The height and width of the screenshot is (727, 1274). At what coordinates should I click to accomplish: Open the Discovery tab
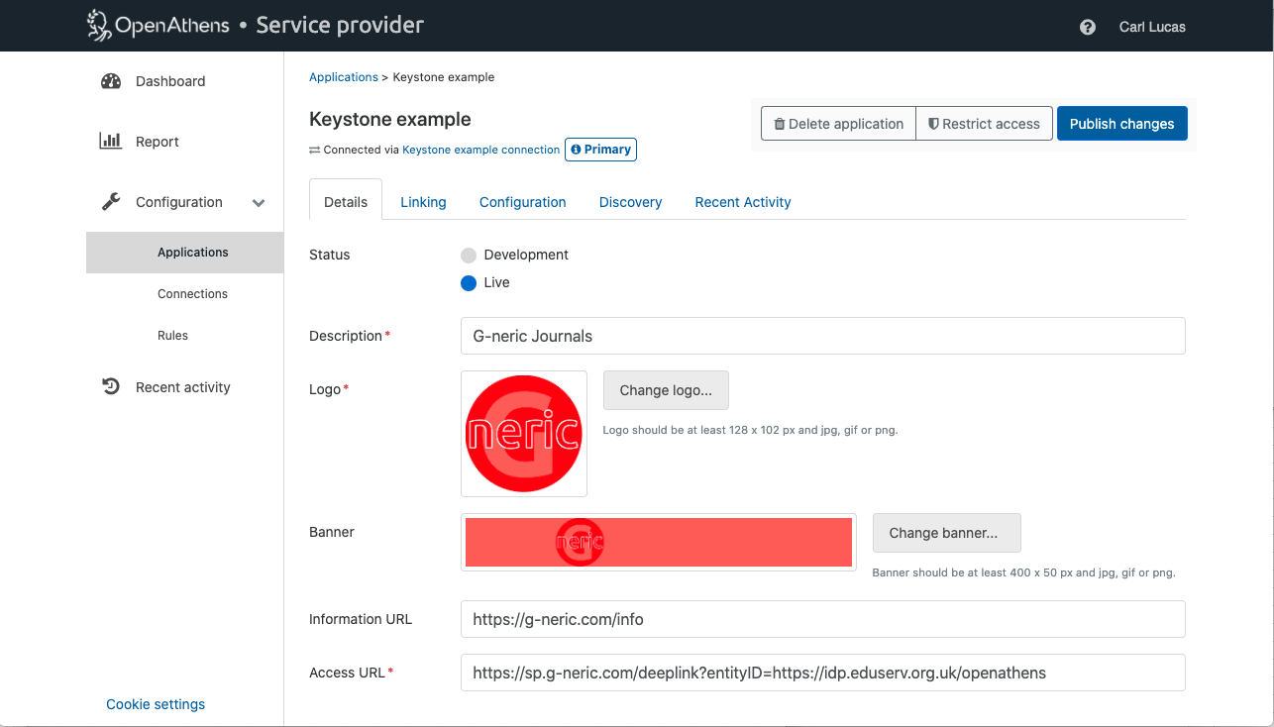630,202
